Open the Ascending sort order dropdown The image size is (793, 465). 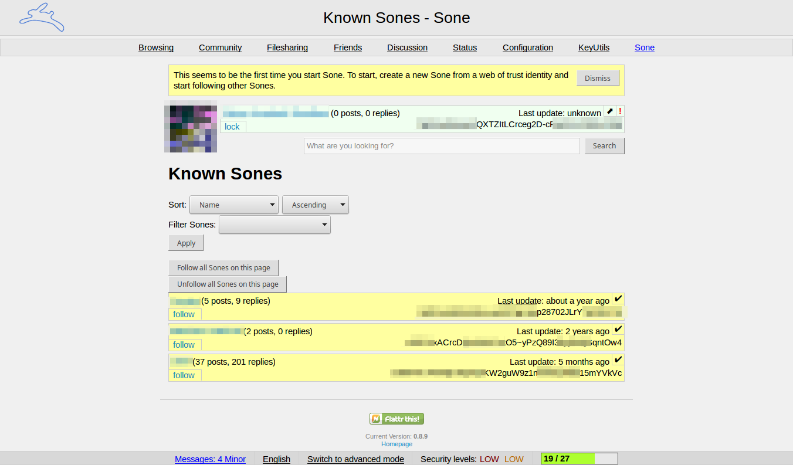coord(316,205)
